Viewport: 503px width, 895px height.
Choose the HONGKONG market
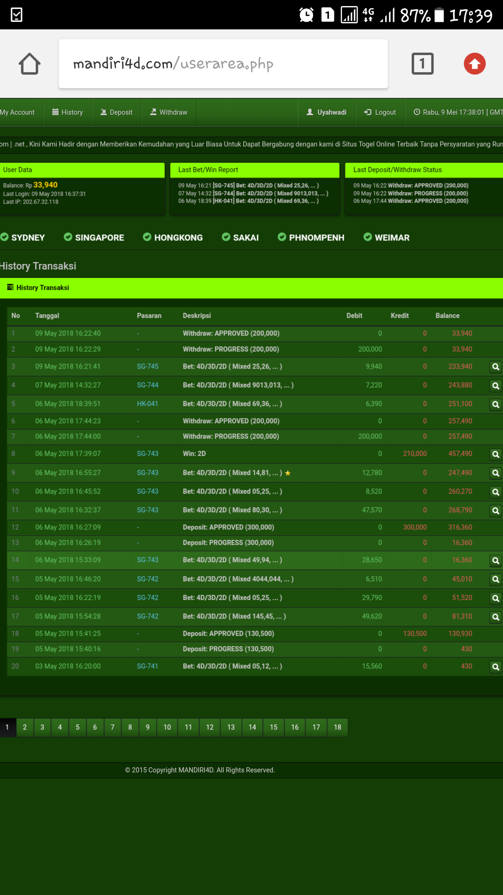tap(173, 238)
